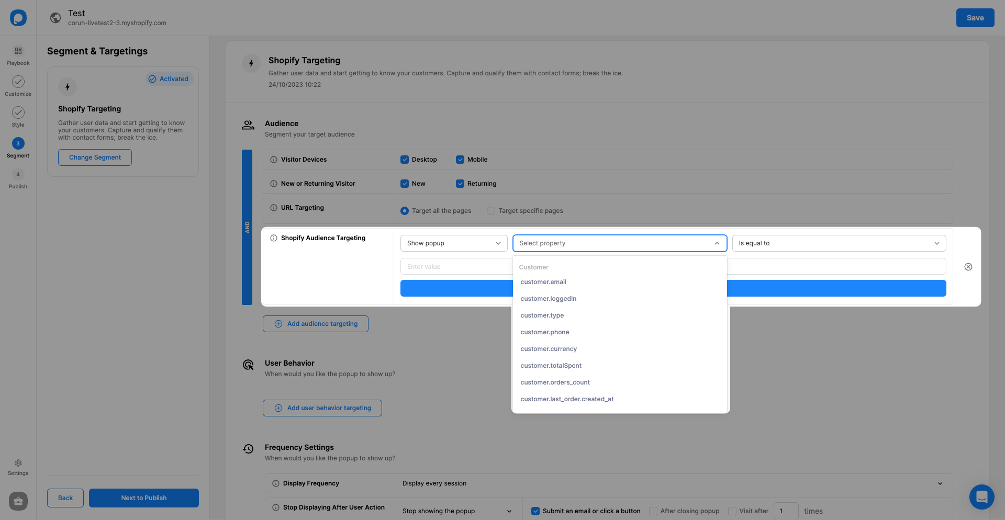Open the Is equal to operator dropdown

point(839,243)
